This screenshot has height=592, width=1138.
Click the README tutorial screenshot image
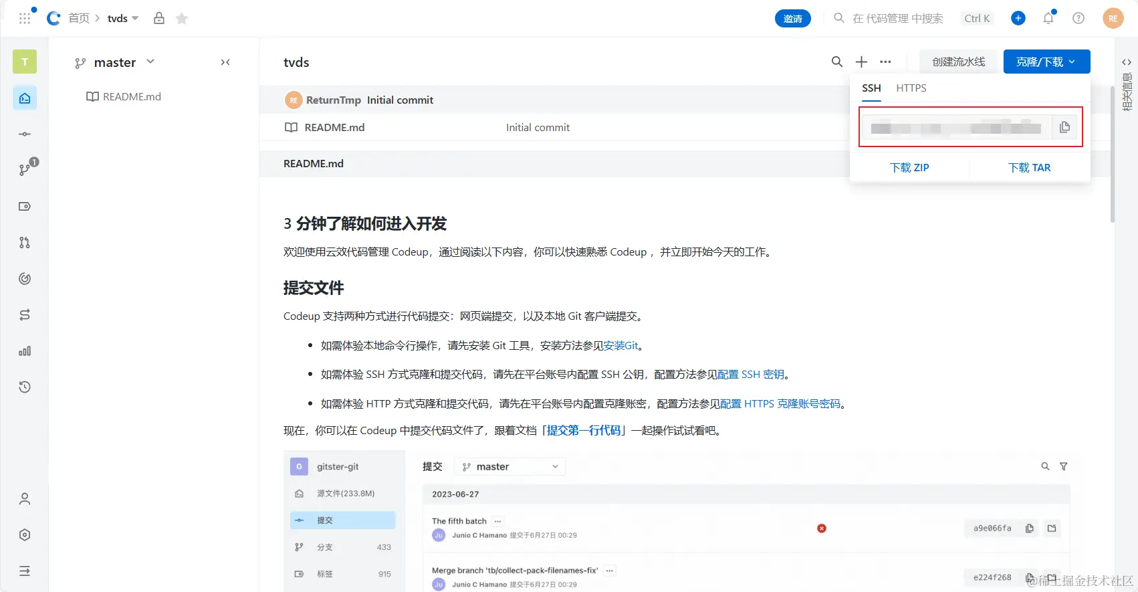click(677, 521)
